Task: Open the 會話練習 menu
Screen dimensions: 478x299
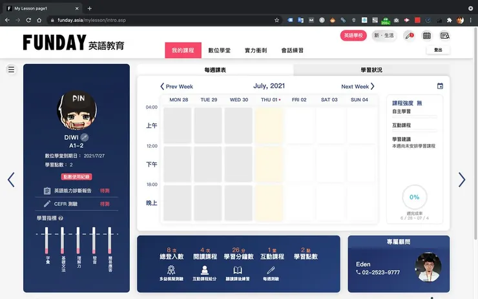Action: click(292, 50)
